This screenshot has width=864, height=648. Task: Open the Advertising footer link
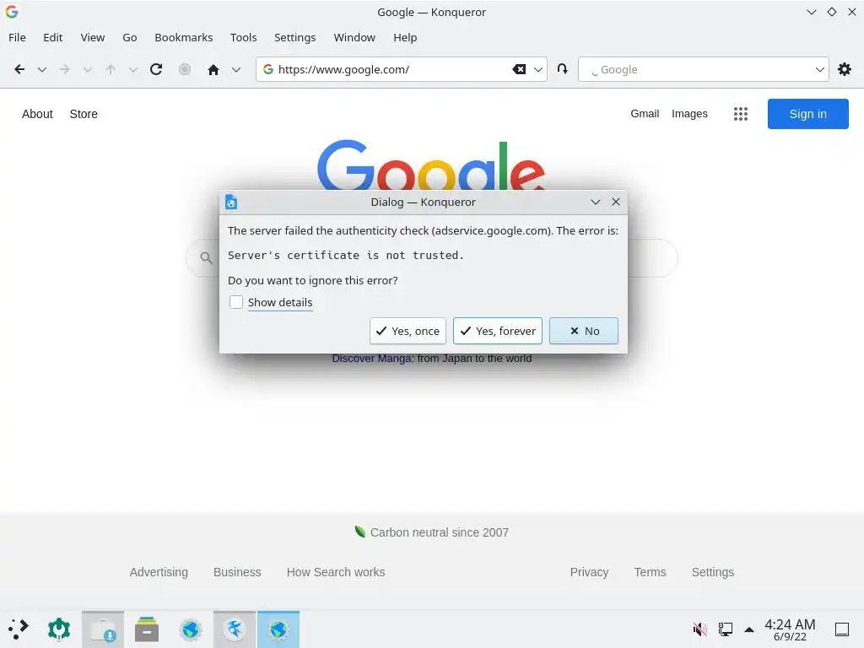coord(159,572)
